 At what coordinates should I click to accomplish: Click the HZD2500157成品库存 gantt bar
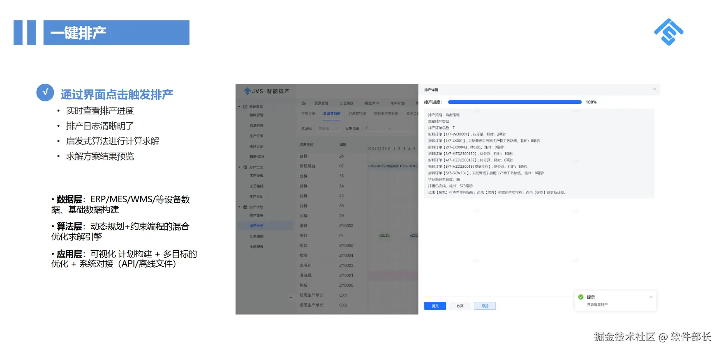coord(383,166)
